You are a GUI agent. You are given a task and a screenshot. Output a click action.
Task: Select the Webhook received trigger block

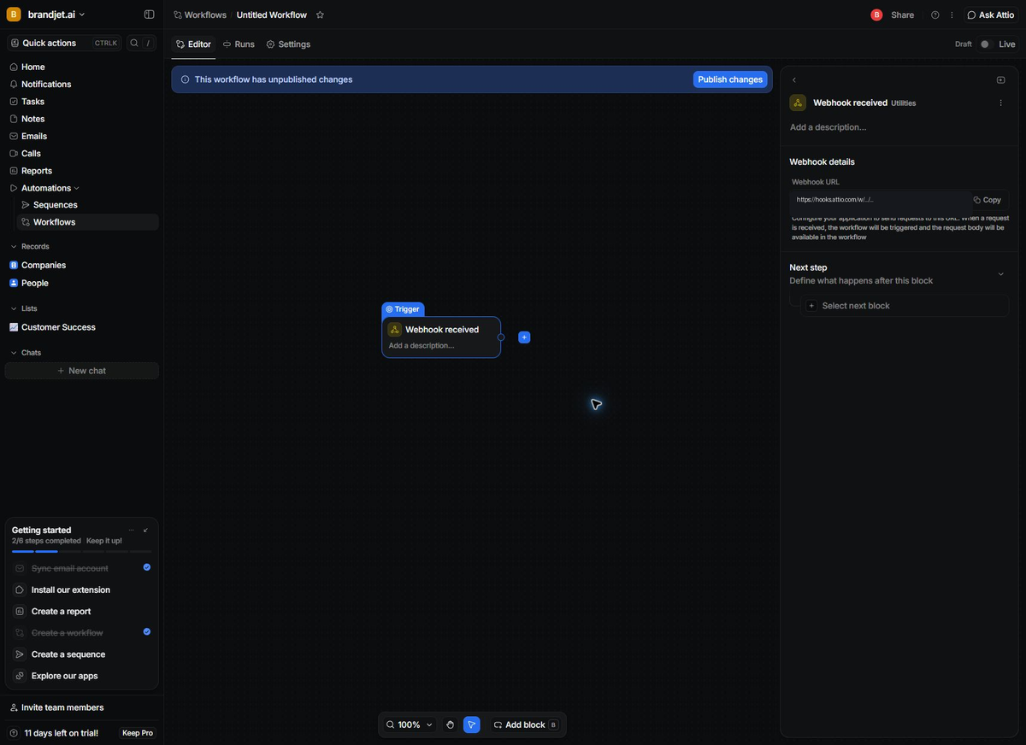pyautogui.click(x=441, y=337)
